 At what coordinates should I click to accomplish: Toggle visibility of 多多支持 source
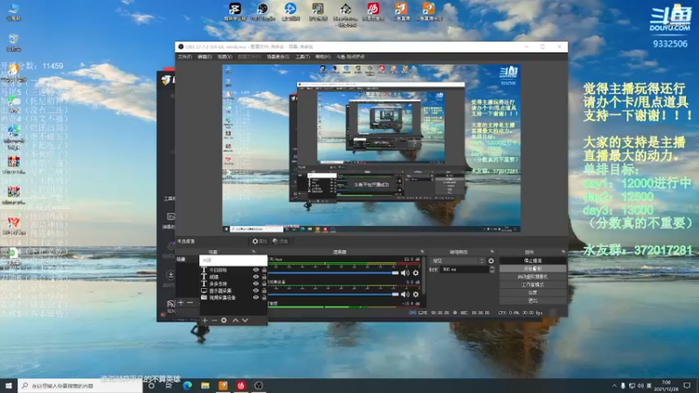[256, 283]
